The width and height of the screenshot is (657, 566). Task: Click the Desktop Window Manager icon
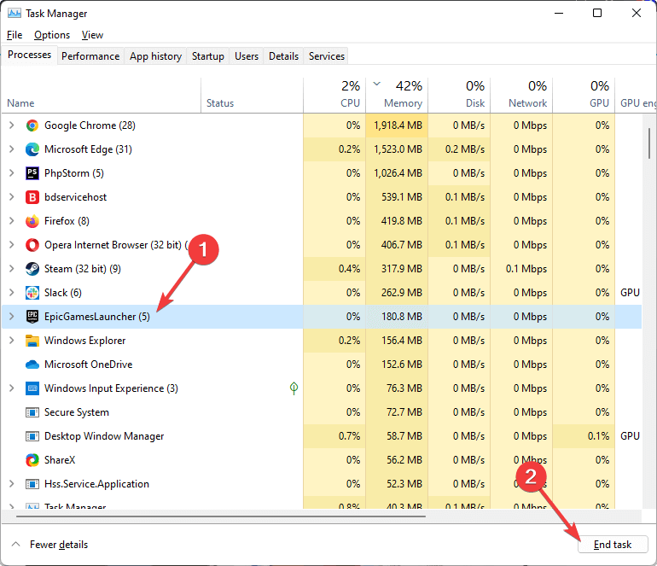click(32, 436)
